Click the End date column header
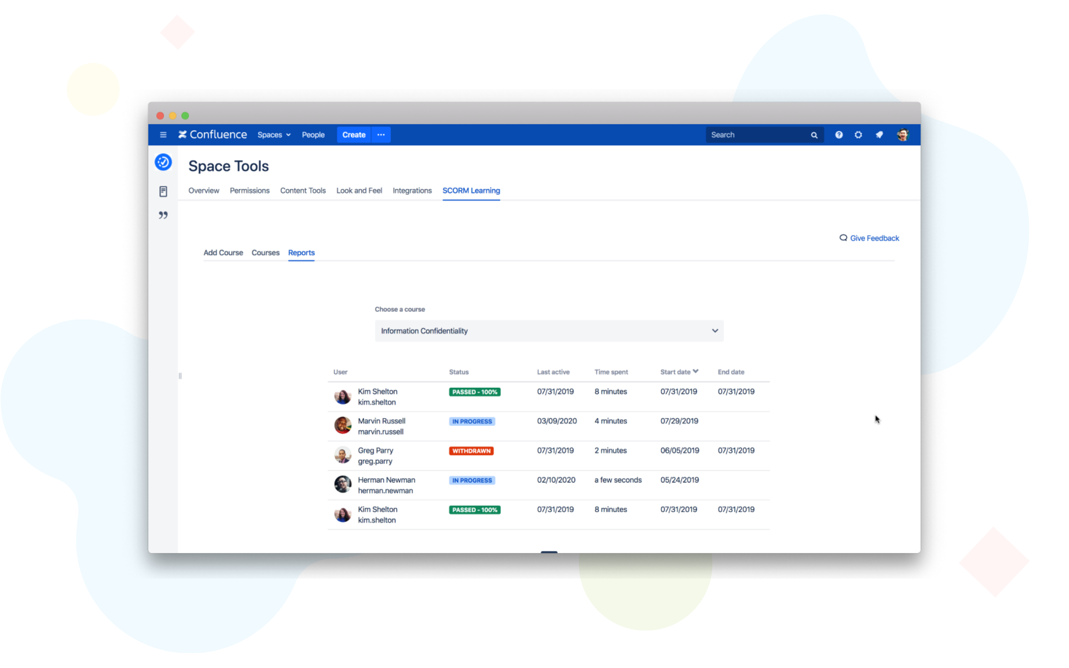1069x668 pixels. pyautogui.click(x=730, y=372)
